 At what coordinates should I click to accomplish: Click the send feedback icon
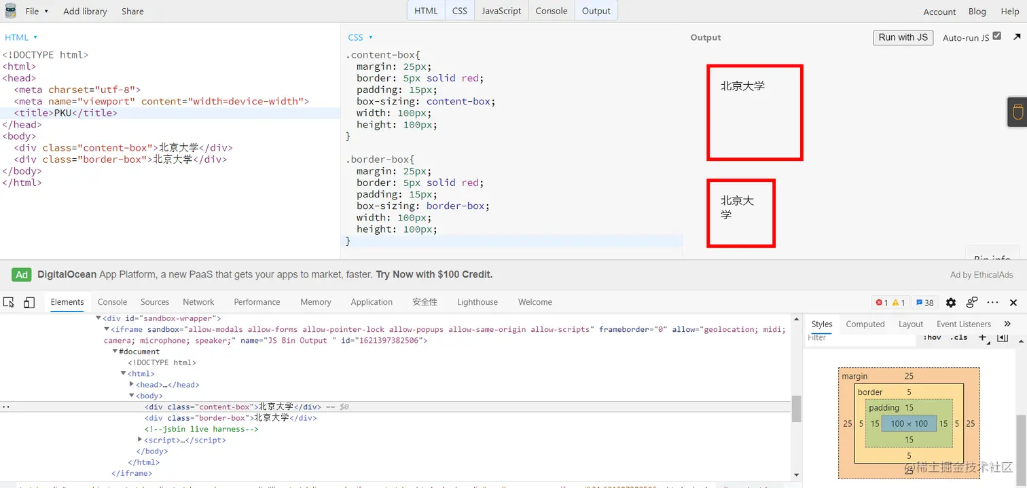(x=972, y=303)
